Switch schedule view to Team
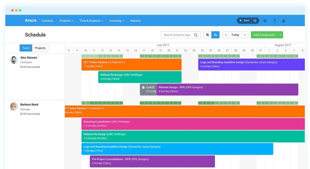This screenshot has width=310, height=169. 26,48
